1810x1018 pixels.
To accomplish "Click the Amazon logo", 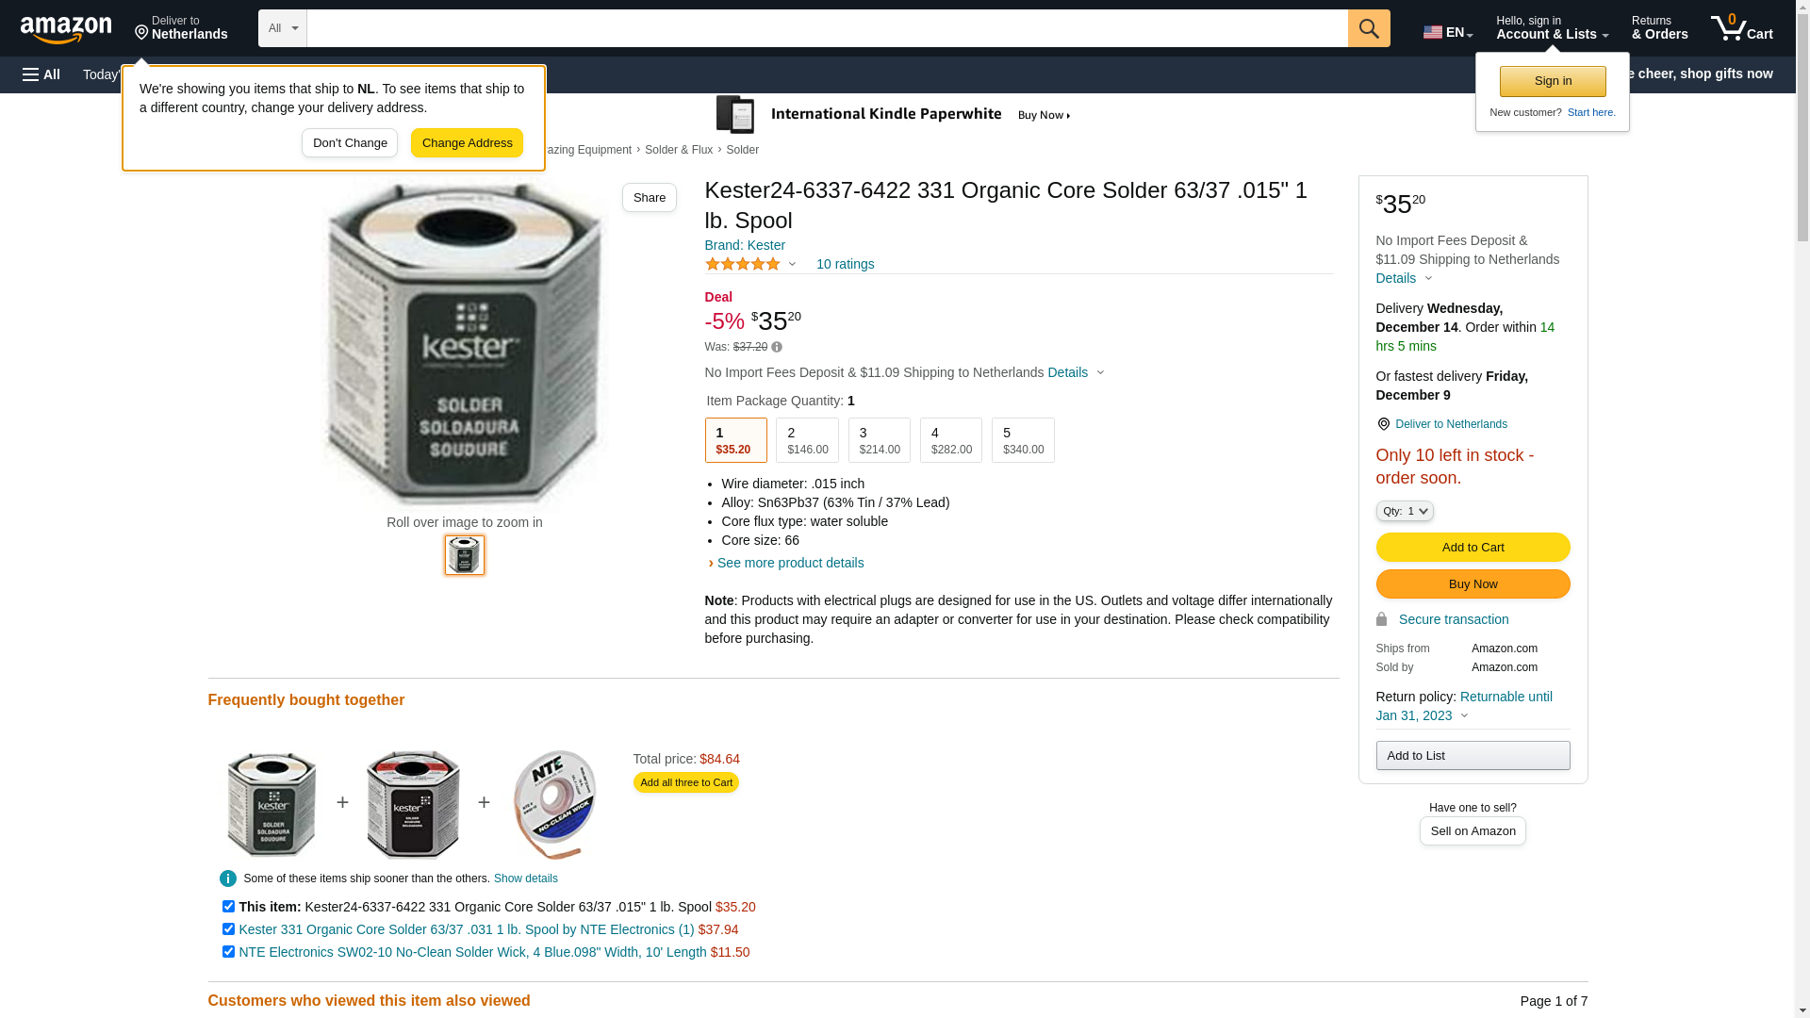I will pos(66,29).
